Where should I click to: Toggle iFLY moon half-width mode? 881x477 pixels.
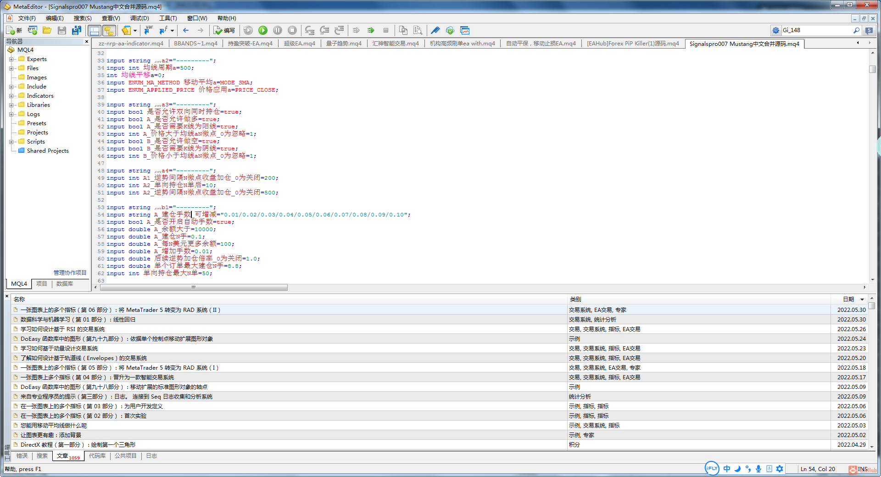pyautogui.click(x=737, y=469)
